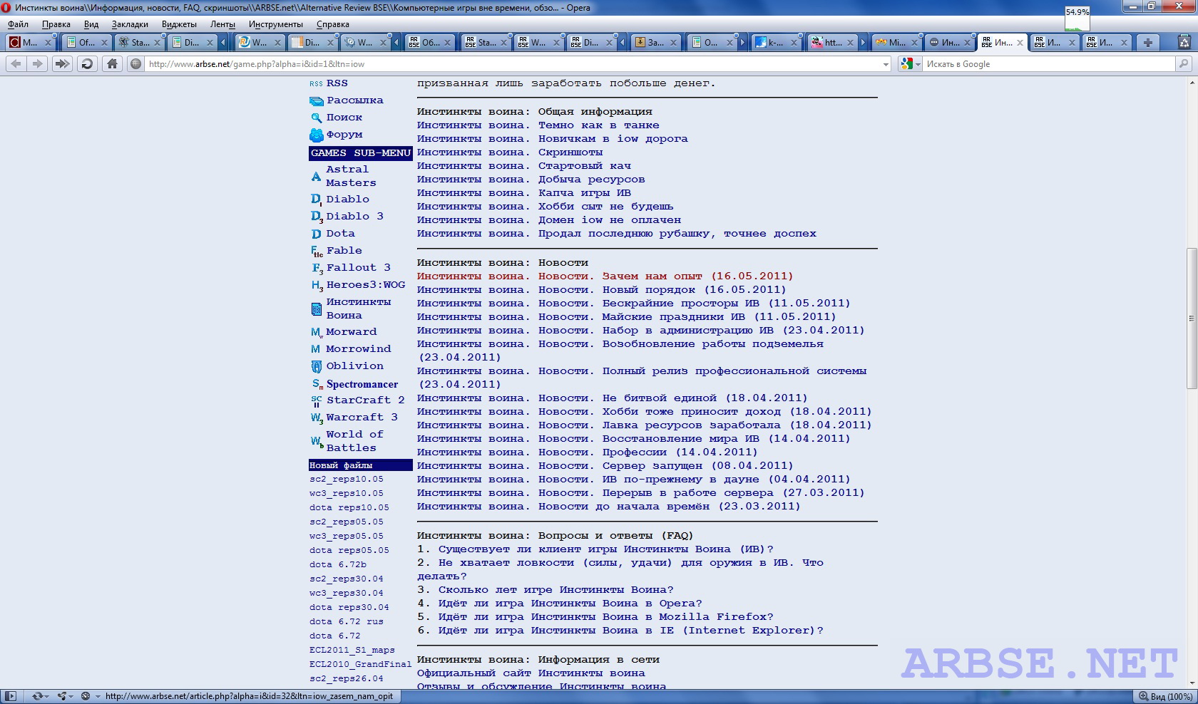This screenshot has height=704, width=1198.
Task: Click the Поиск magnifier icon
Action: 317,118
